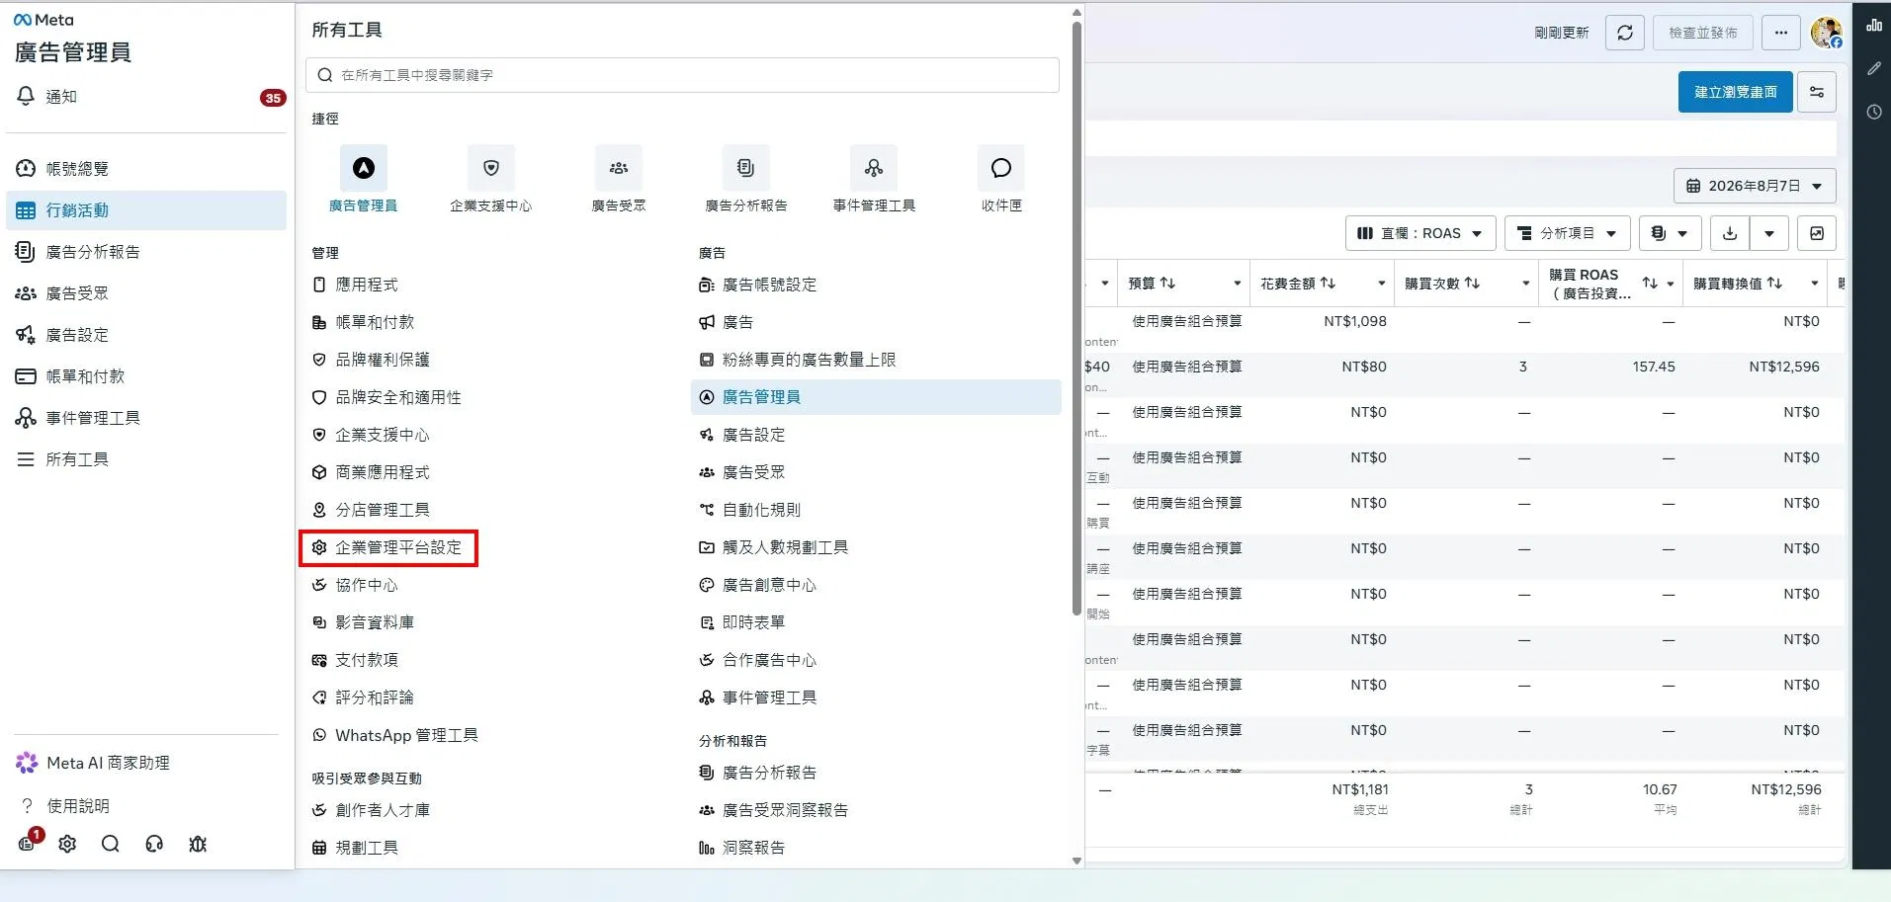Click the 檢查並發佈 button
The height and width of the screenshot is (902, 1891).
click(1702, 33)
